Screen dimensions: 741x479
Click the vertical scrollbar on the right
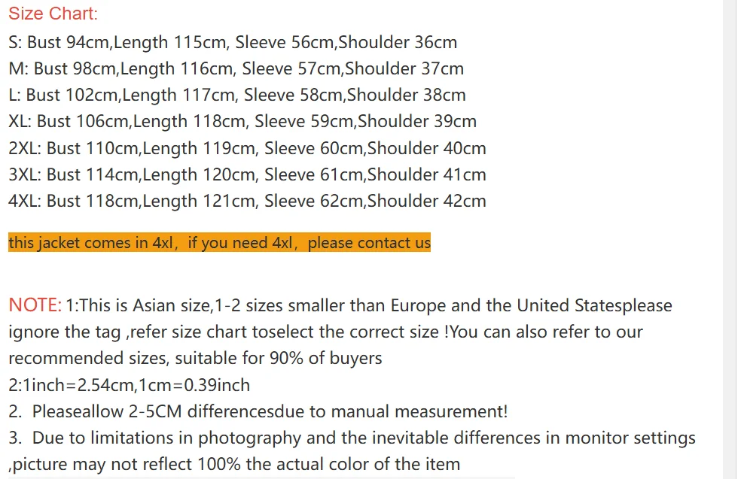click(x=730, y=239)
